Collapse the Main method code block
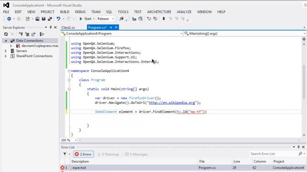 (x=69, y=89)
